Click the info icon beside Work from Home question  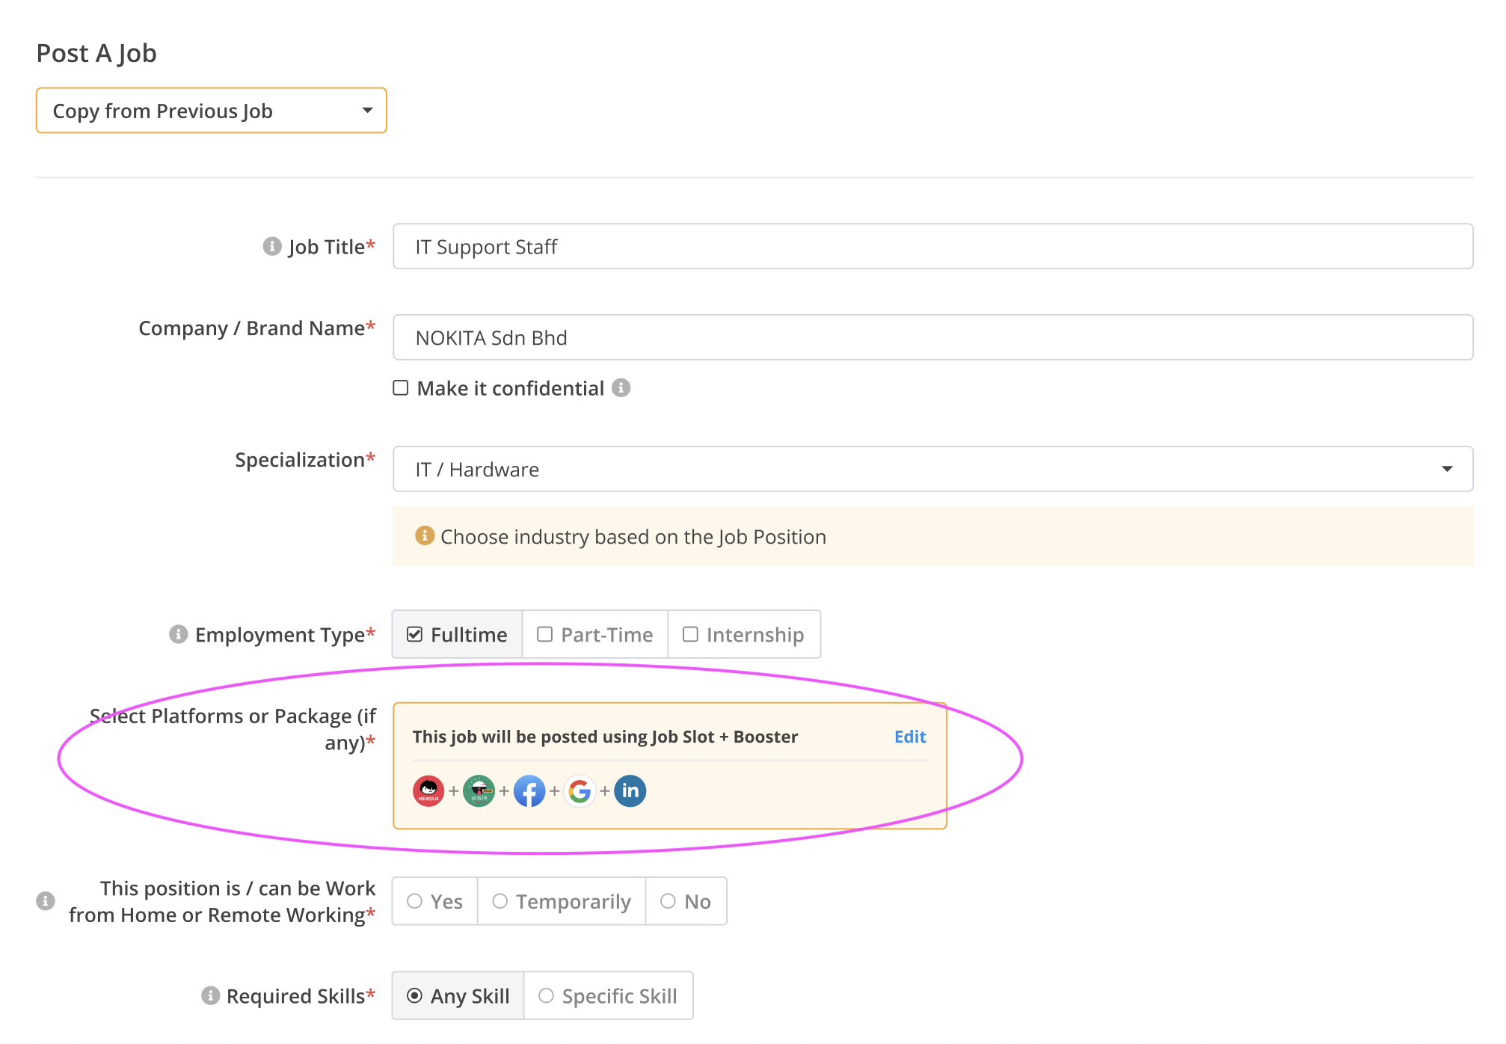[x=46, y=900]
